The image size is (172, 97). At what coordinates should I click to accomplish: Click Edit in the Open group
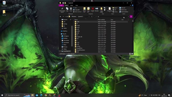click(114, 10)
